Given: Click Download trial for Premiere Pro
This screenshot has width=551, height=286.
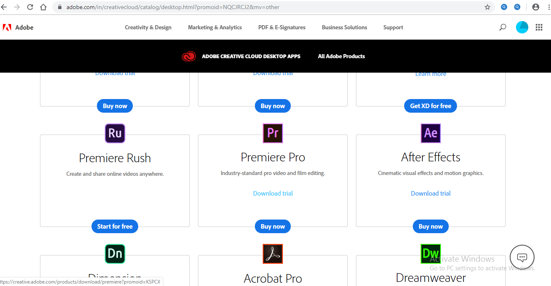Looking at the screenshot, I should point(273,193).
